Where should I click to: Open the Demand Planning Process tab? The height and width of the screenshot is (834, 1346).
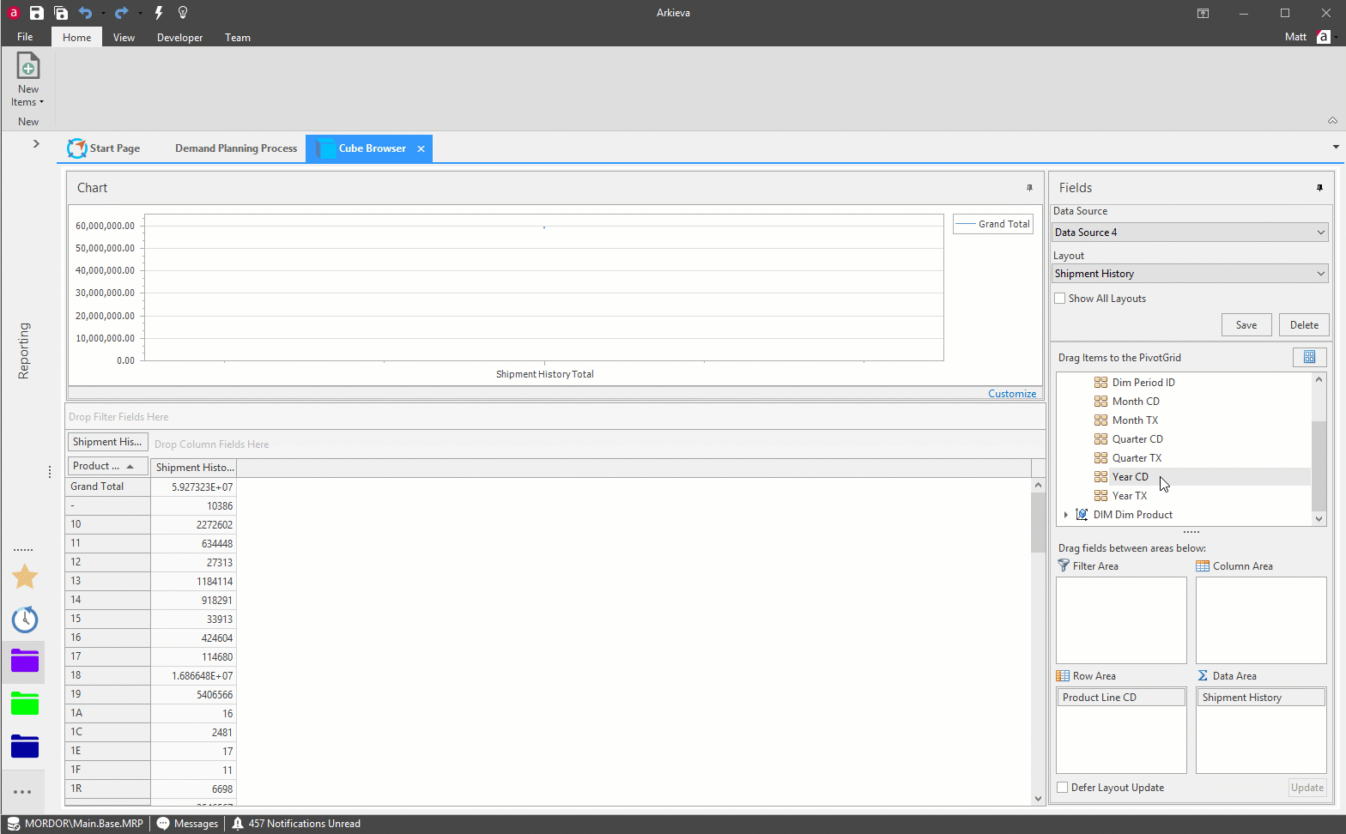pyautogui.click(x=236, y=148)
